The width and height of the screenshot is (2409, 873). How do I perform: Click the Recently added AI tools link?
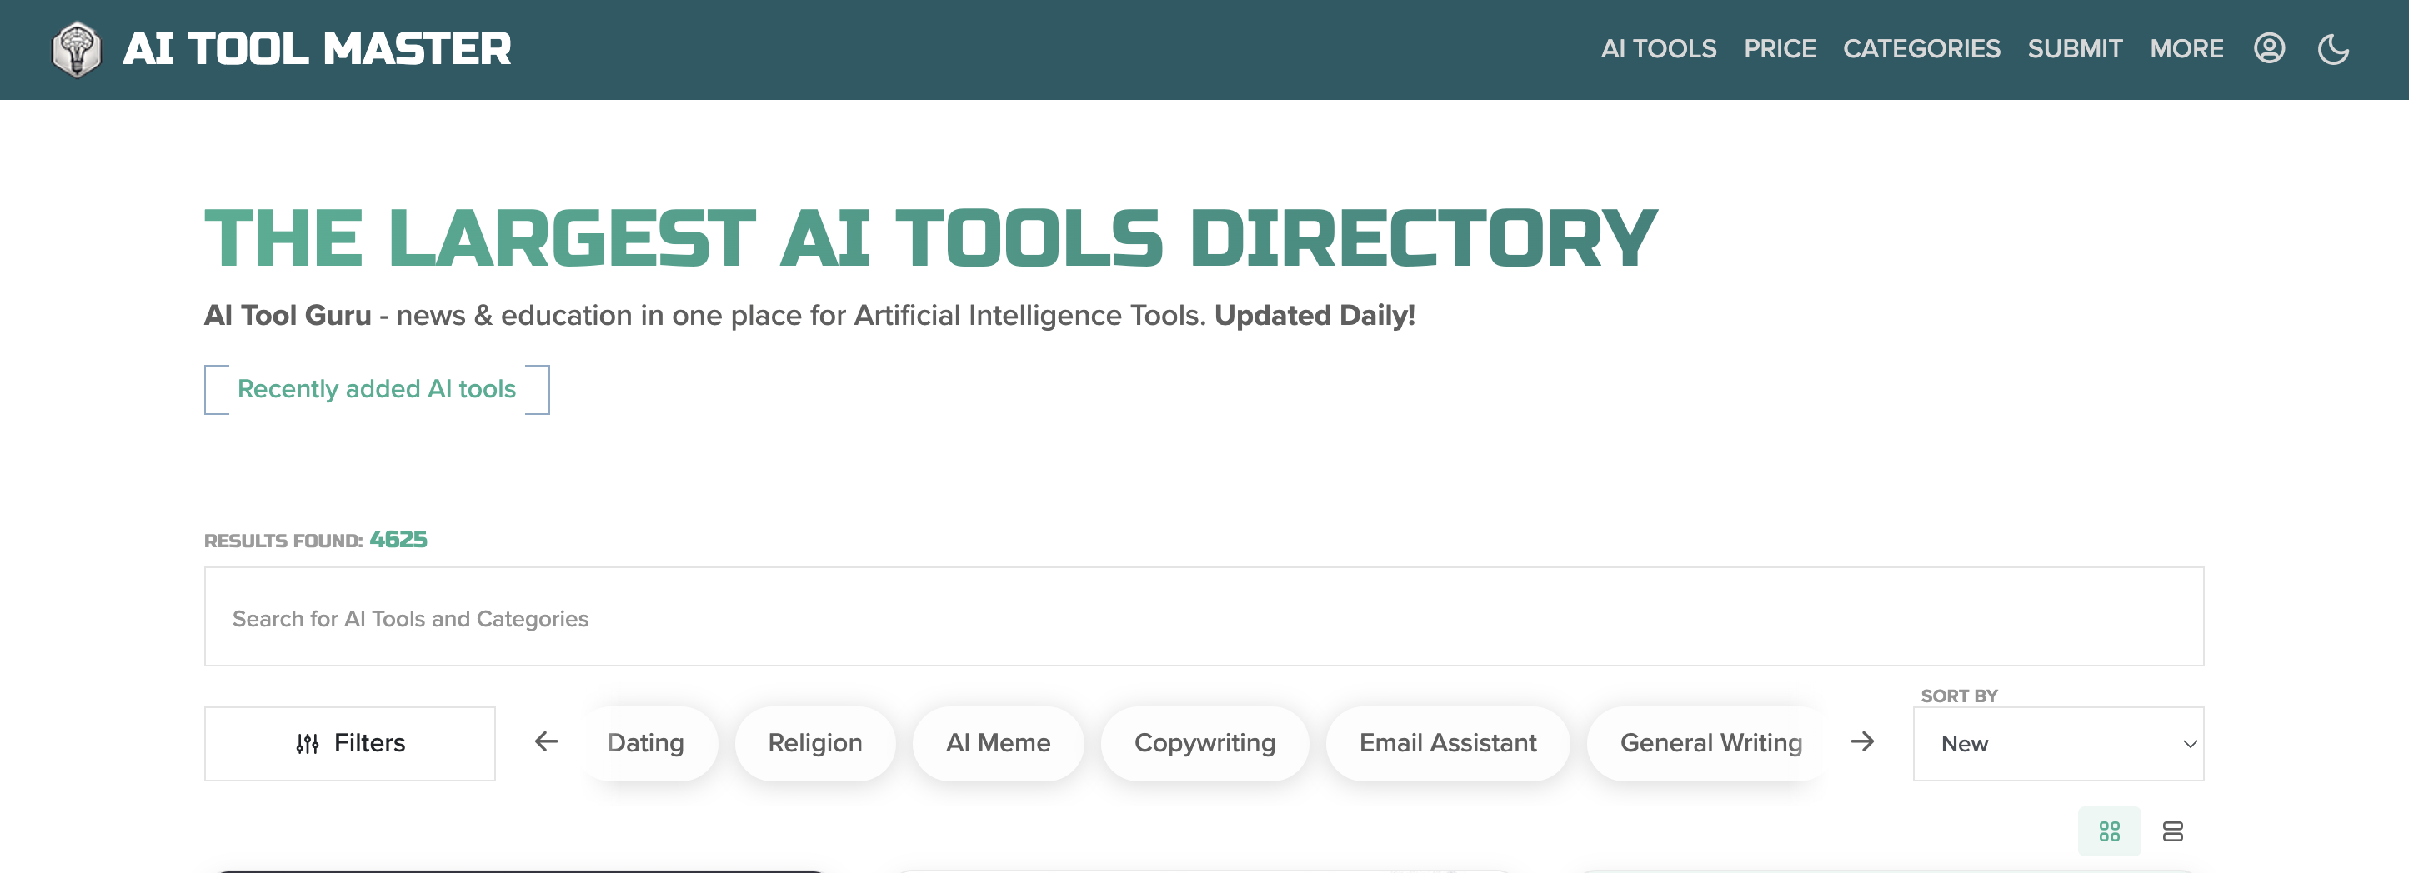pos(377,389)
